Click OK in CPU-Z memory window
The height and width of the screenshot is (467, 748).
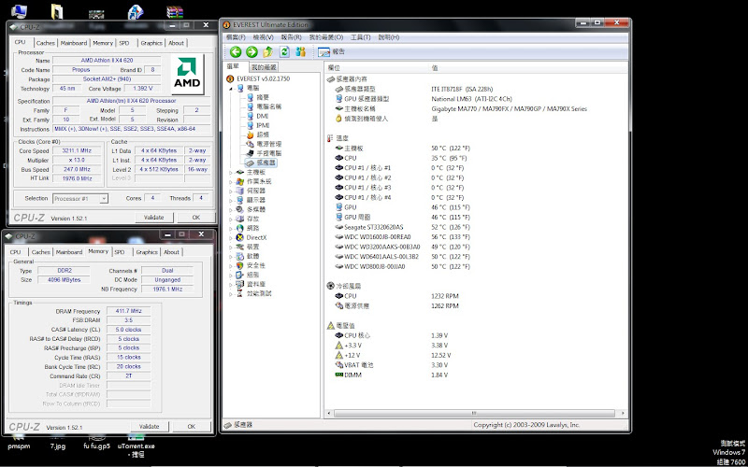192,427
